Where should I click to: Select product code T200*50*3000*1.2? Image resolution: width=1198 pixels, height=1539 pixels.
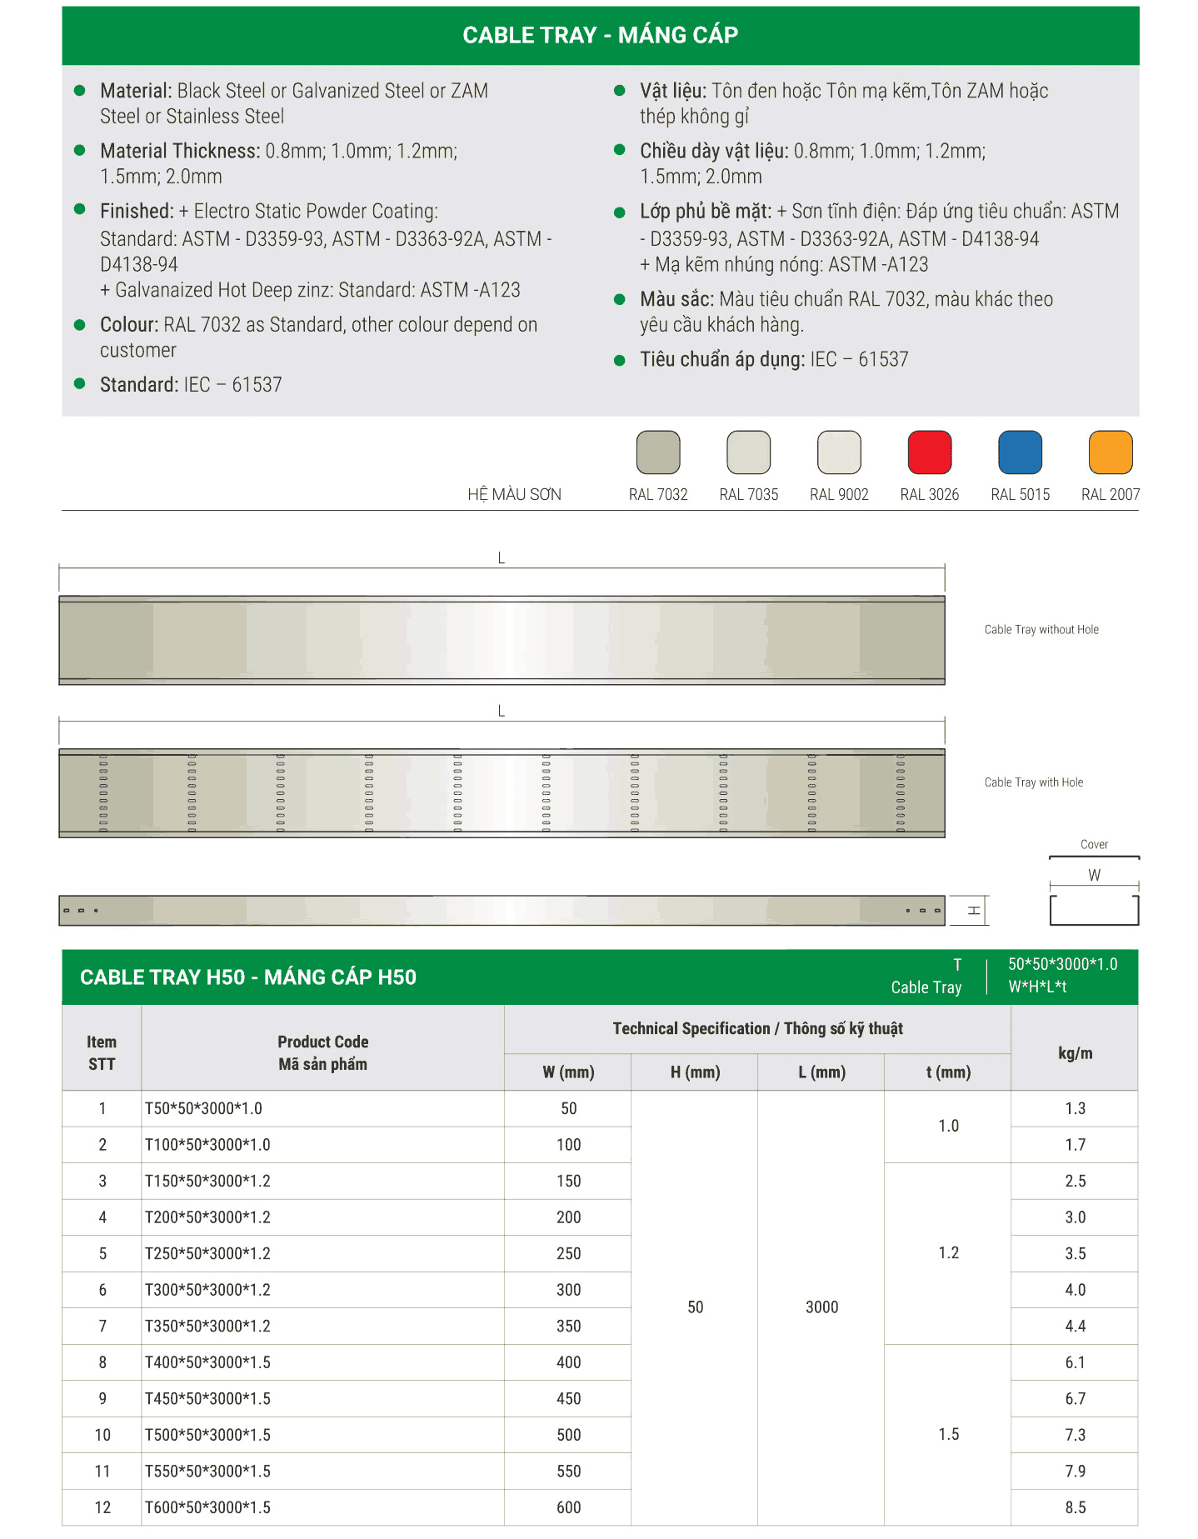pyautogui.click(x=207, y=1217)
